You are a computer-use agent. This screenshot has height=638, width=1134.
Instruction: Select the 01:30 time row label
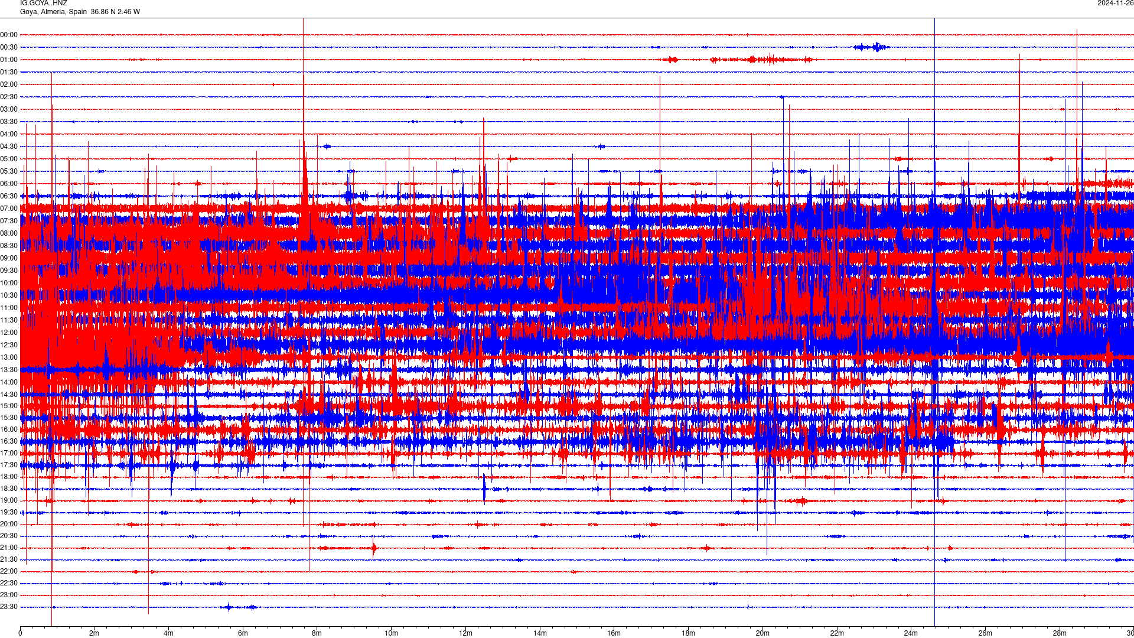pyautogui.click(x=9, y=72)
